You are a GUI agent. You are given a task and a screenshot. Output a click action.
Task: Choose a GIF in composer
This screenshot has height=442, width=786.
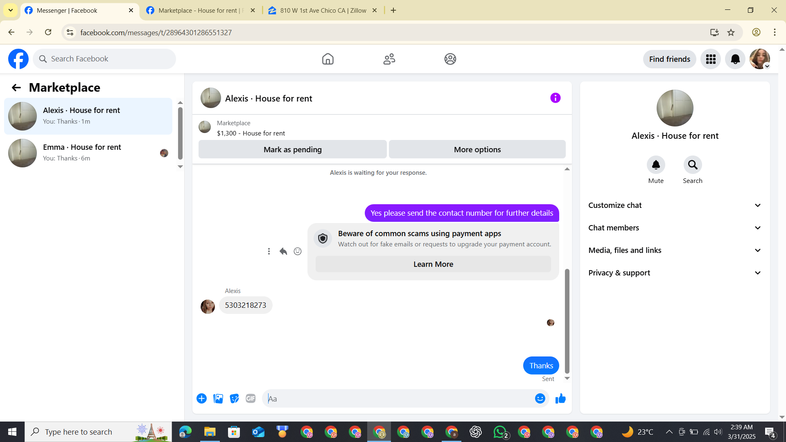[251, 399]
